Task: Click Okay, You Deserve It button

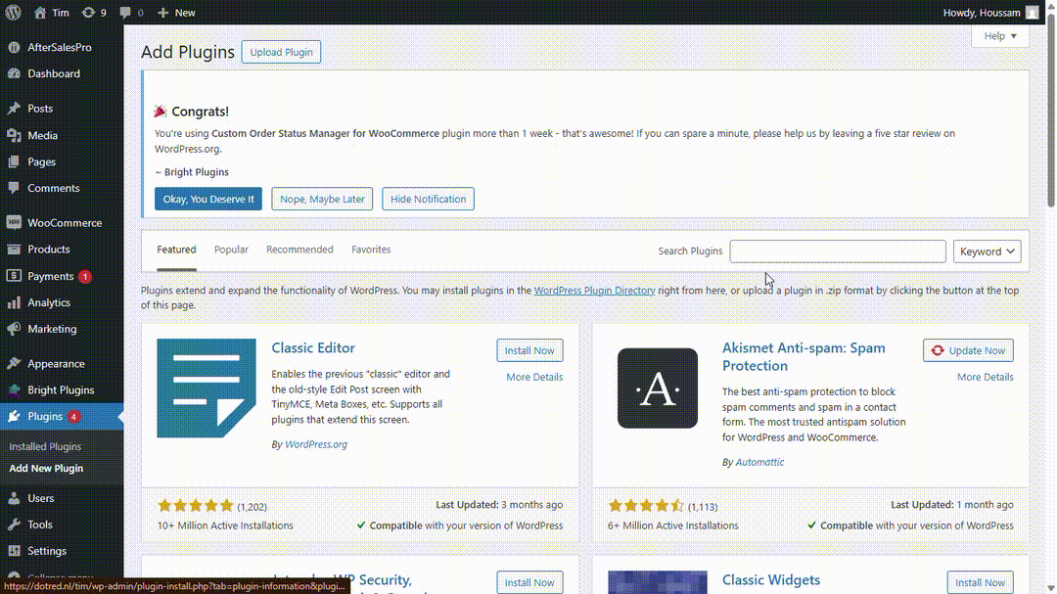Action: pyautogui.click(x=208, y=199)
